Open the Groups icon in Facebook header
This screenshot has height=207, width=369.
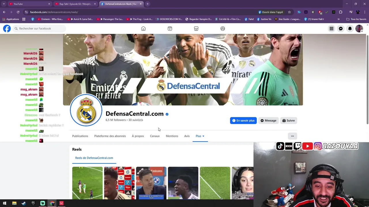click(223, 28)
